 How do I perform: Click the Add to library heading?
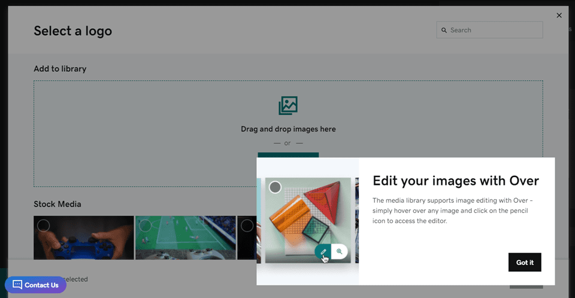tap(60, 69)
